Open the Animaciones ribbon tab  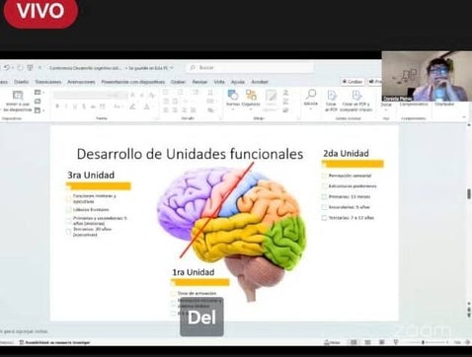click(x=81, y=82)
